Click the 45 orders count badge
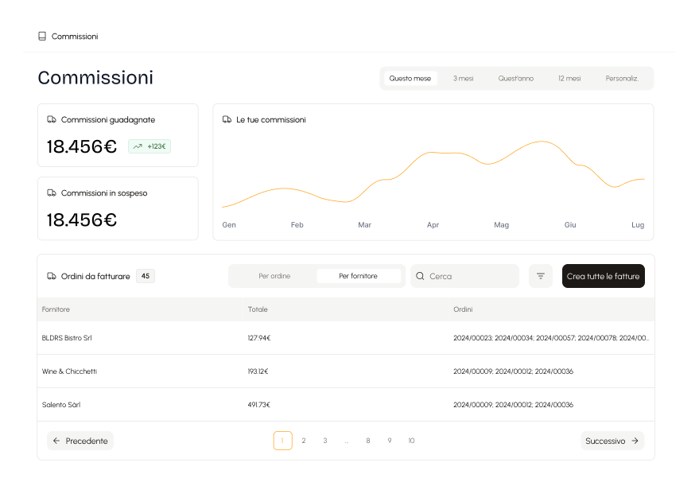 145,275
